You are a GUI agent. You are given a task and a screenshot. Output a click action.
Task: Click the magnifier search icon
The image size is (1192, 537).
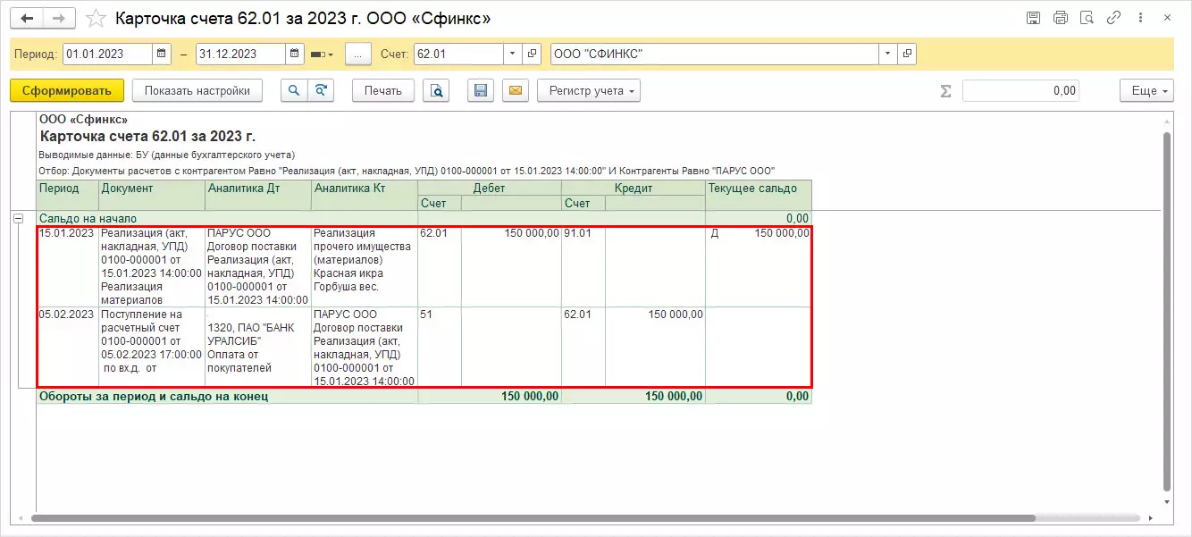point(294,90)
